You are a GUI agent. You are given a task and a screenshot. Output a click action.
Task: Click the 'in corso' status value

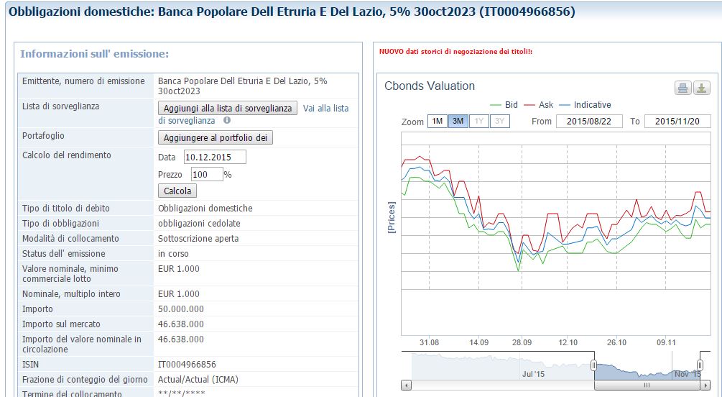(x=173, y=254)
